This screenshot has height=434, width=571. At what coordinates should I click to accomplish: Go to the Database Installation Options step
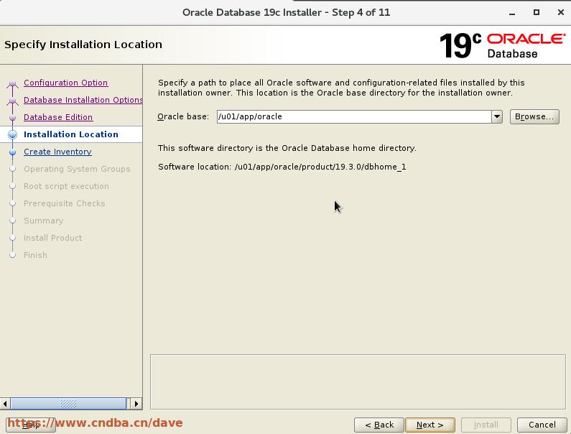(83, 100)
